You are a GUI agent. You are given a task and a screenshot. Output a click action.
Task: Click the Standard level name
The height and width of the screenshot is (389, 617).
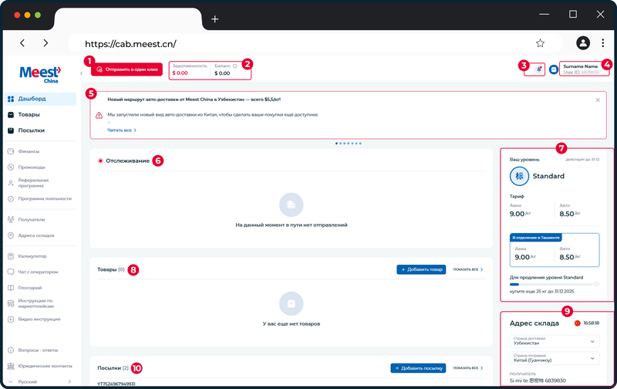pyautogui.click(x=548, y=176)
